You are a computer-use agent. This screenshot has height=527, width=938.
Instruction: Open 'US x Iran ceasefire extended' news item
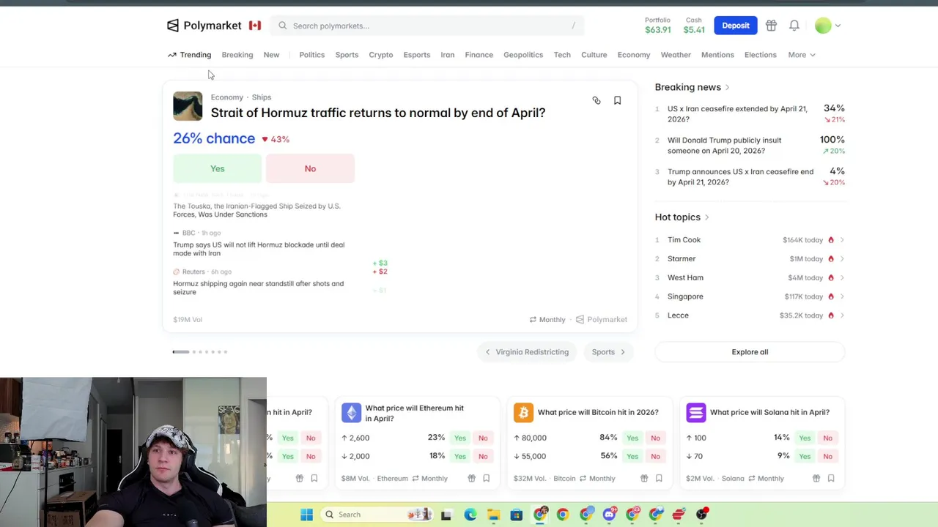point(737,113)
